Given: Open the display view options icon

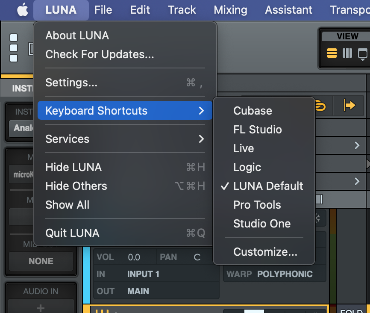Looking at the screenshot, I should pos(362,54).
